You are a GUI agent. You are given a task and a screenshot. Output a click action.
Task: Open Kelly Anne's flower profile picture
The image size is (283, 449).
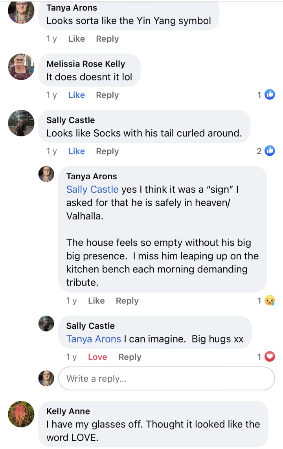[21, 414]
